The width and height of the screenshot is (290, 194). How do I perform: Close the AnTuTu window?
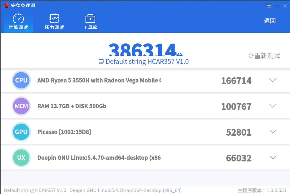(x=285, y=6)
